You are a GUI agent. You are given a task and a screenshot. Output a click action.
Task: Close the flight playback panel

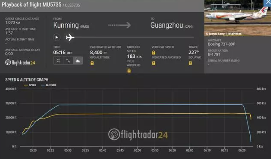267,3
